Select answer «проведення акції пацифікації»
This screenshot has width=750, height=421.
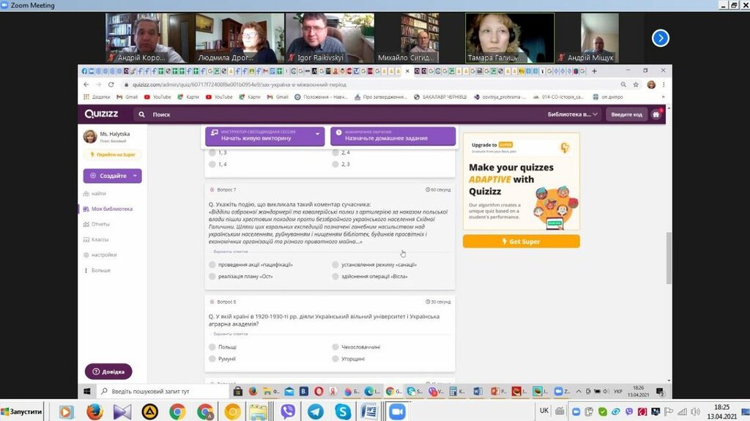tap(213, 264)
